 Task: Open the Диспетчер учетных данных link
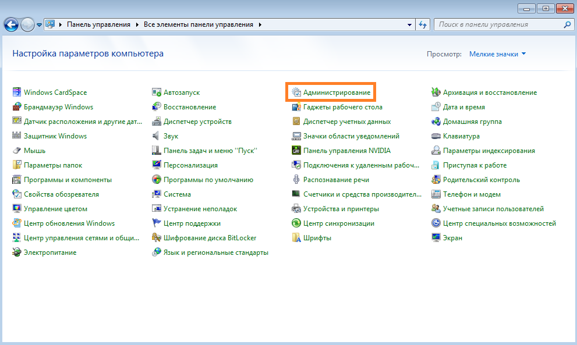pyautogui.click(x=347, y=122)
